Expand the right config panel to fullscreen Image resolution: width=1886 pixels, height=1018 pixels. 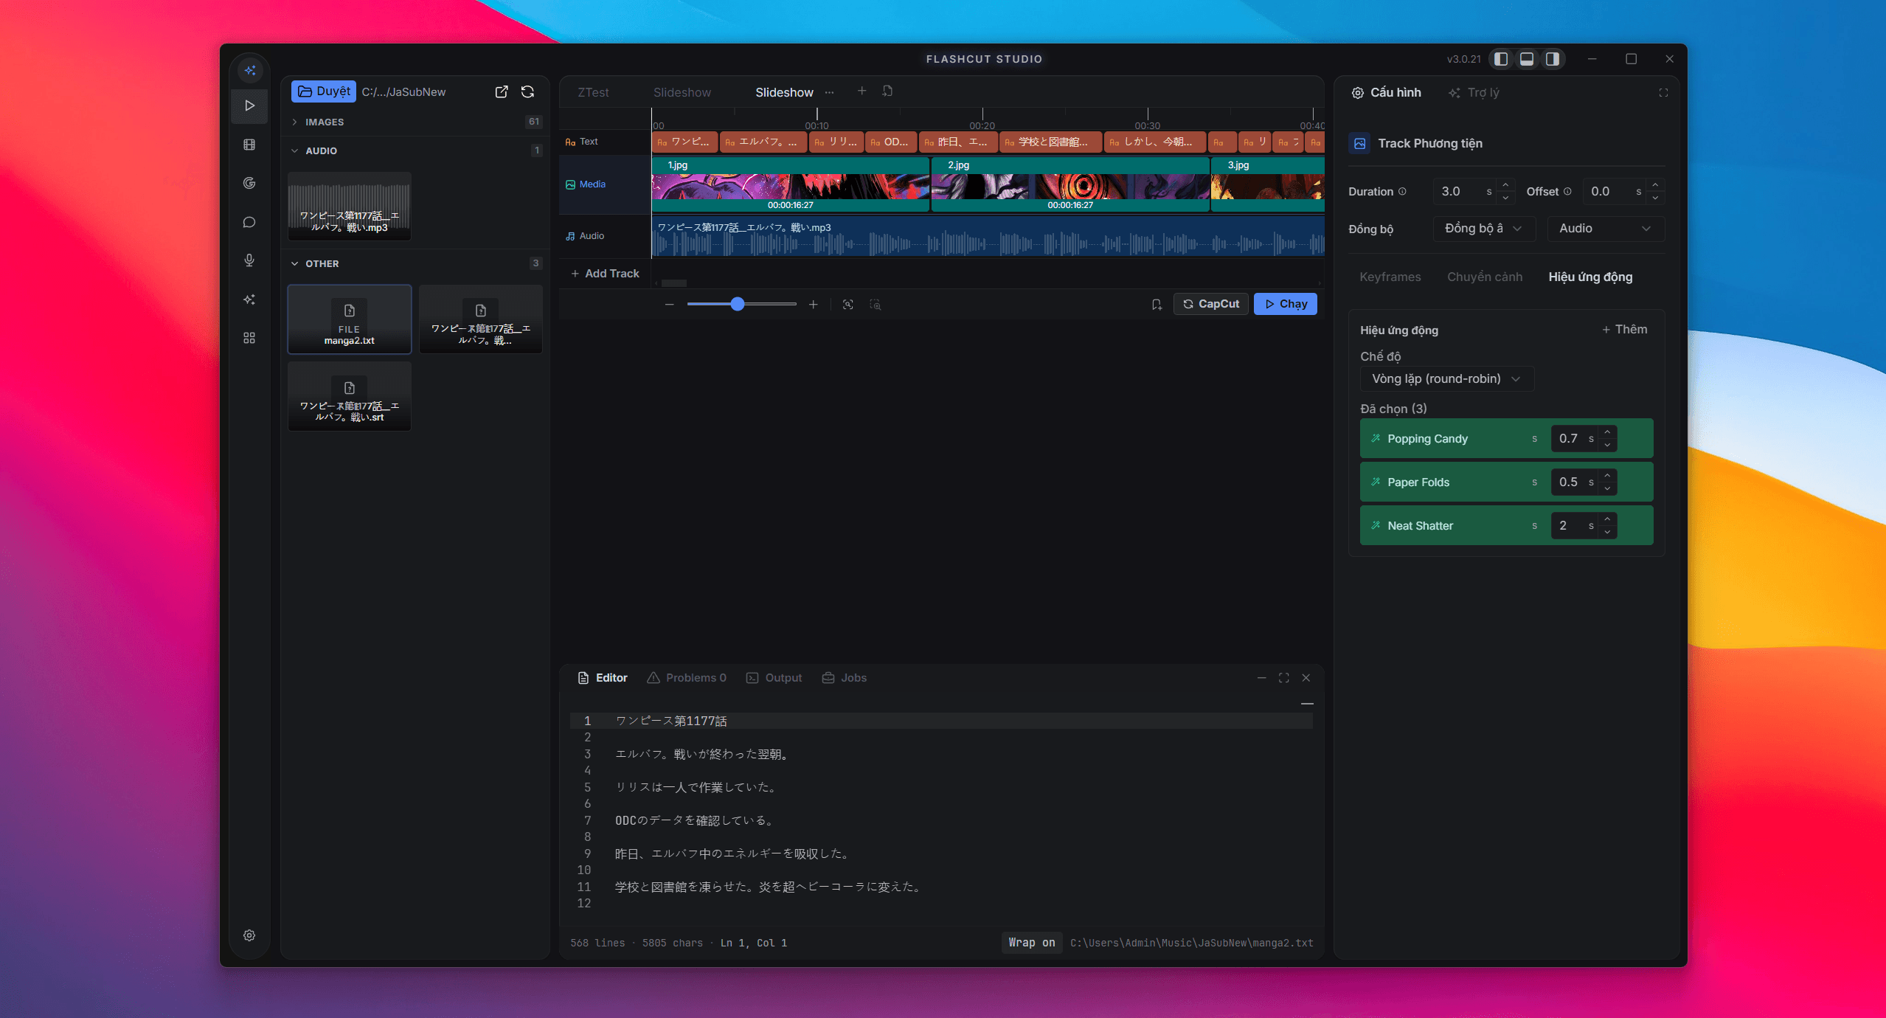tap(1663, 93)
